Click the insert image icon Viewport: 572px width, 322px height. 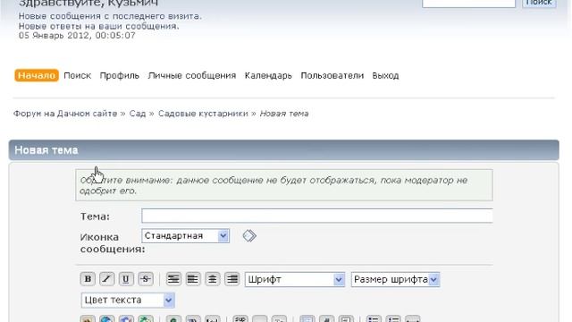(x=88, y=319)
